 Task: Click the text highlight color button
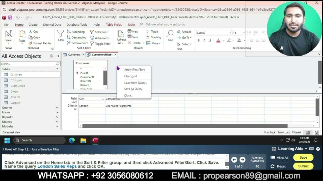click(x=229, y=40)
